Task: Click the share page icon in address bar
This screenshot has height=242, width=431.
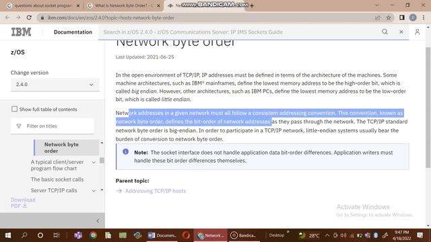Action: (x=377, y=17)
